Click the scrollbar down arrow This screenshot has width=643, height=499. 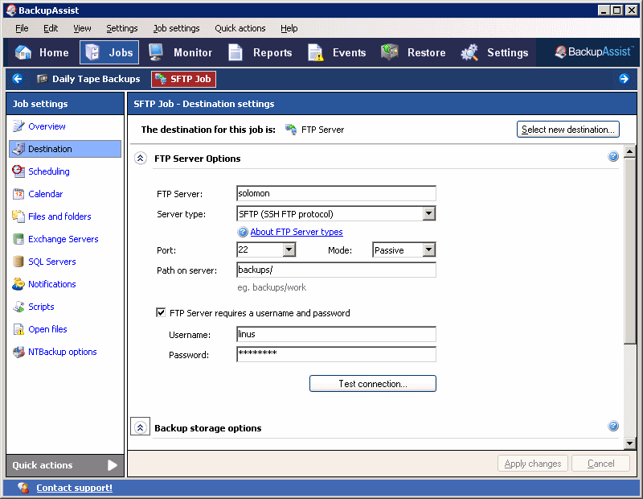[630, 443]
